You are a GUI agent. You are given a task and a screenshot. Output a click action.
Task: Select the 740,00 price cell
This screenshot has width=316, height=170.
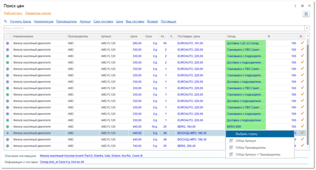136,146
